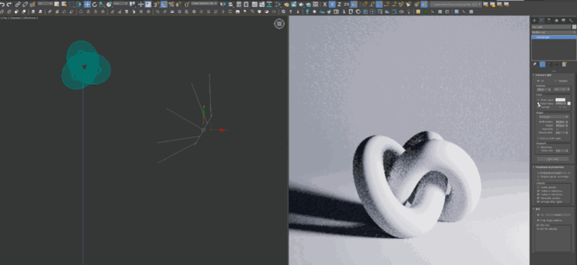Click the IES None file button
The image size is (577, 265).
[558, 215]
